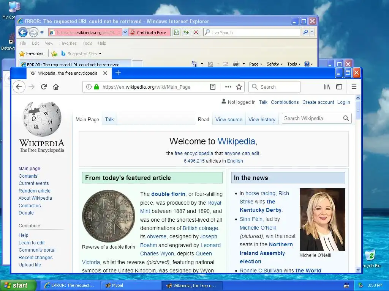The height and width of the screenshot is (291, 389).
Task: Click Internet Explorer back button
Action: click(23, 32)
